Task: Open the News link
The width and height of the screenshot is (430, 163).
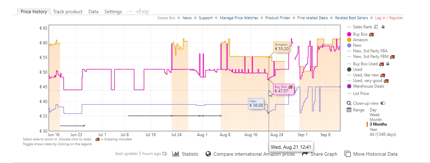Action: [187, 18]
